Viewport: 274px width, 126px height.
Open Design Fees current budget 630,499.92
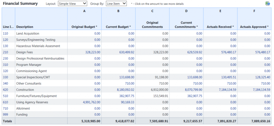tap(127, 52)
